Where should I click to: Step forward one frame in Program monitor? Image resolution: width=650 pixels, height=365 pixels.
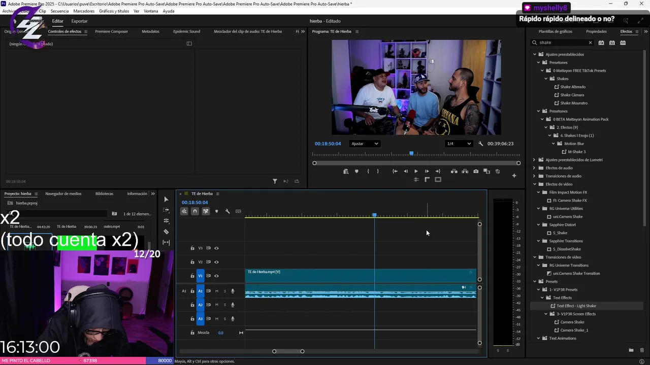click(427, 171)
